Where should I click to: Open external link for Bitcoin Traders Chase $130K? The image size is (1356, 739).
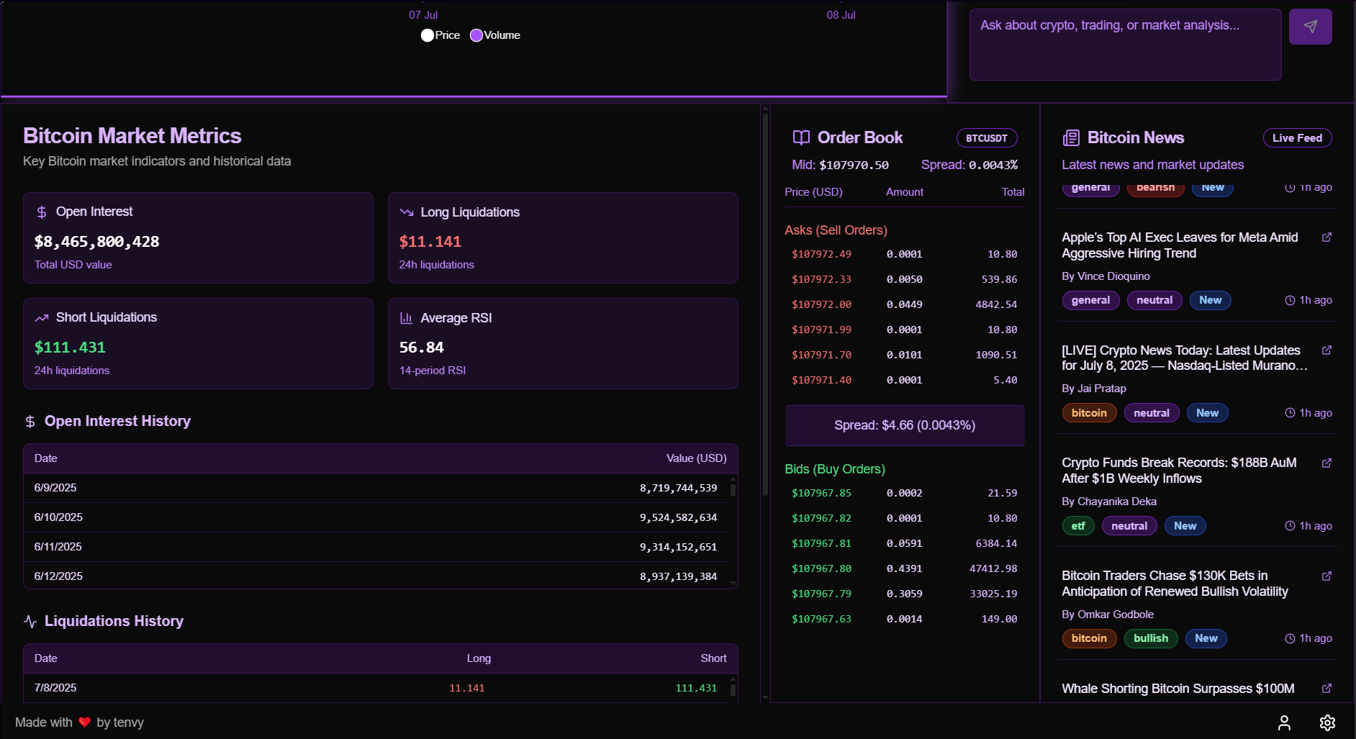point(1326,576)
